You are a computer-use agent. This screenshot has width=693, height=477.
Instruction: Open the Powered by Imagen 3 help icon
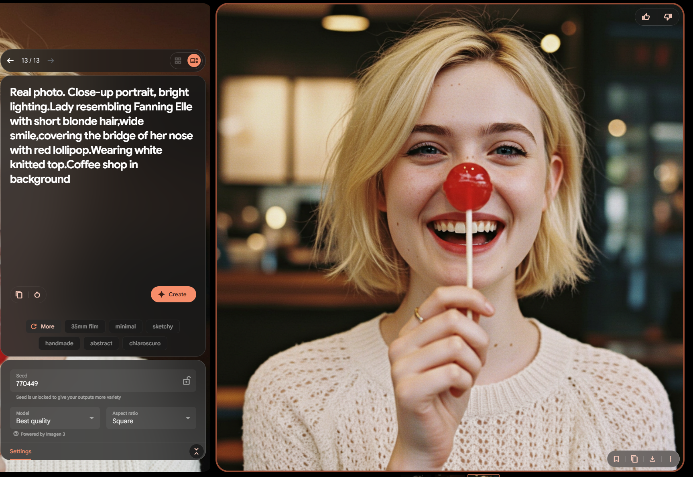(16, 434)
